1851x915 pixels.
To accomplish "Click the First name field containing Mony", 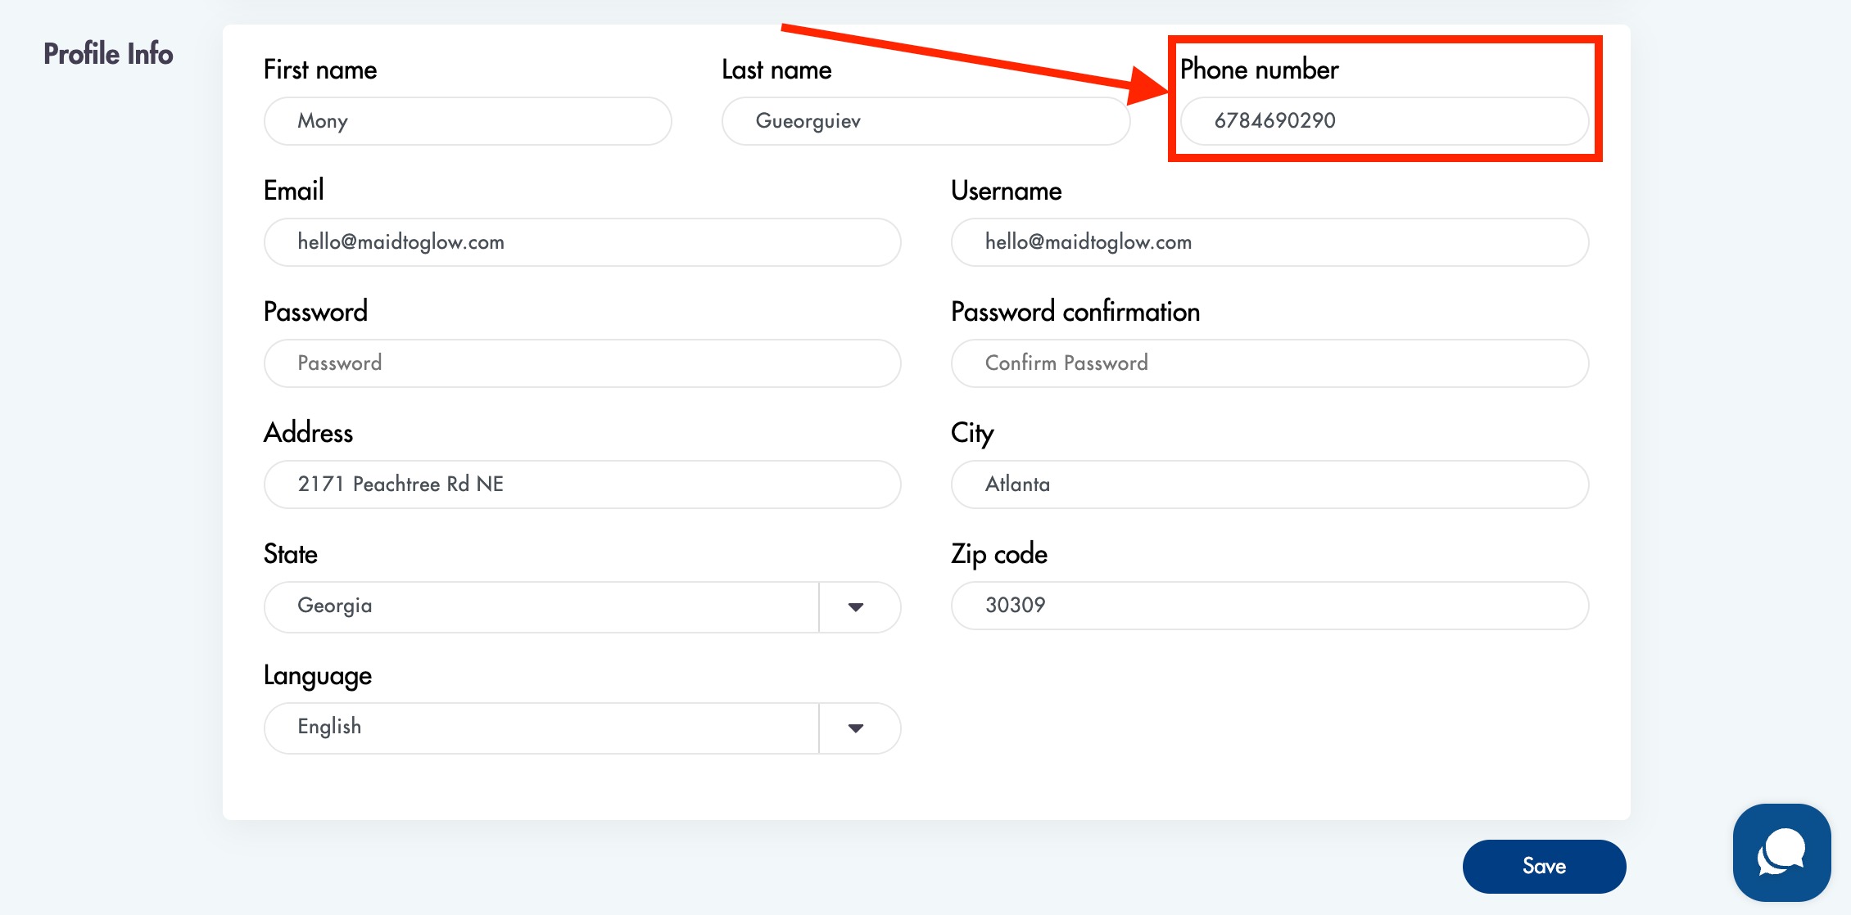I will (467, 121).
